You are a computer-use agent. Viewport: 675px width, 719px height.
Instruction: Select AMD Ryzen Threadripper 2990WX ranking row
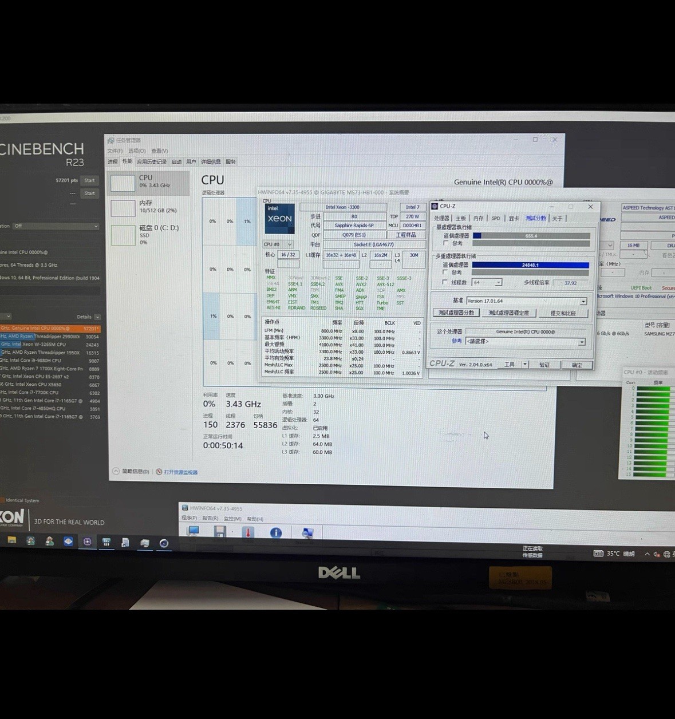pos(50,337)
